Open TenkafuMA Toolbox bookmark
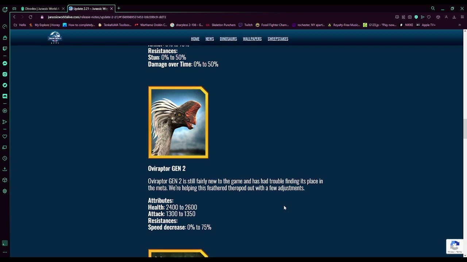The height and width of the screenshot is (262, 467). pos(115,25)
